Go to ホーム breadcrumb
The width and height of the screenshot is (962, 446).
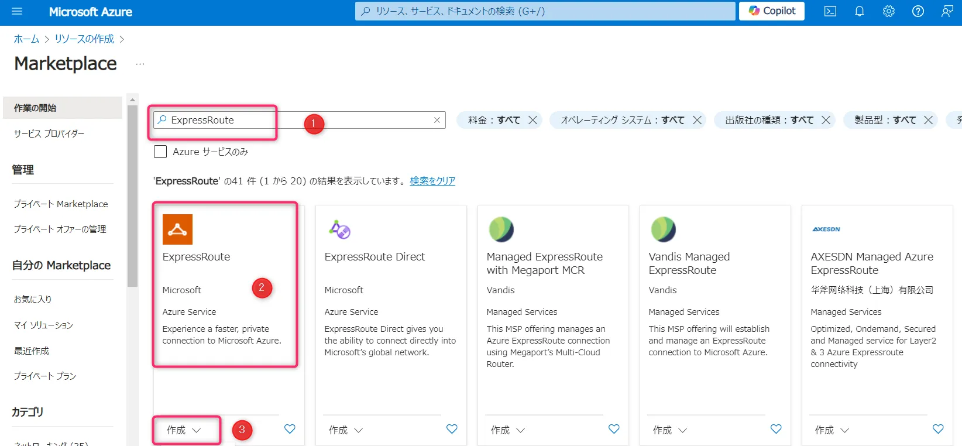coord(26,39)
